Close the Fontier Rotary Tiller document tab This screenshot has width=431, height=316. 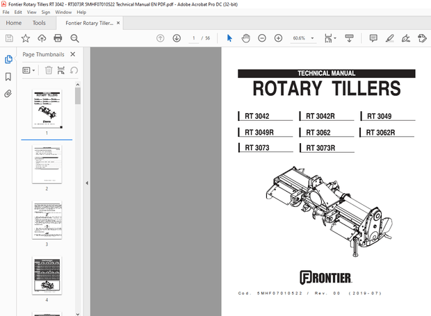[118, 23]
